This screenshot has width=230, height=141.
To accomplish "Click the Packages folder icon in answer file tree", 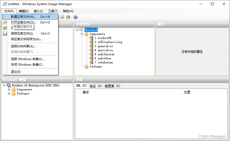I will [87, 67].
